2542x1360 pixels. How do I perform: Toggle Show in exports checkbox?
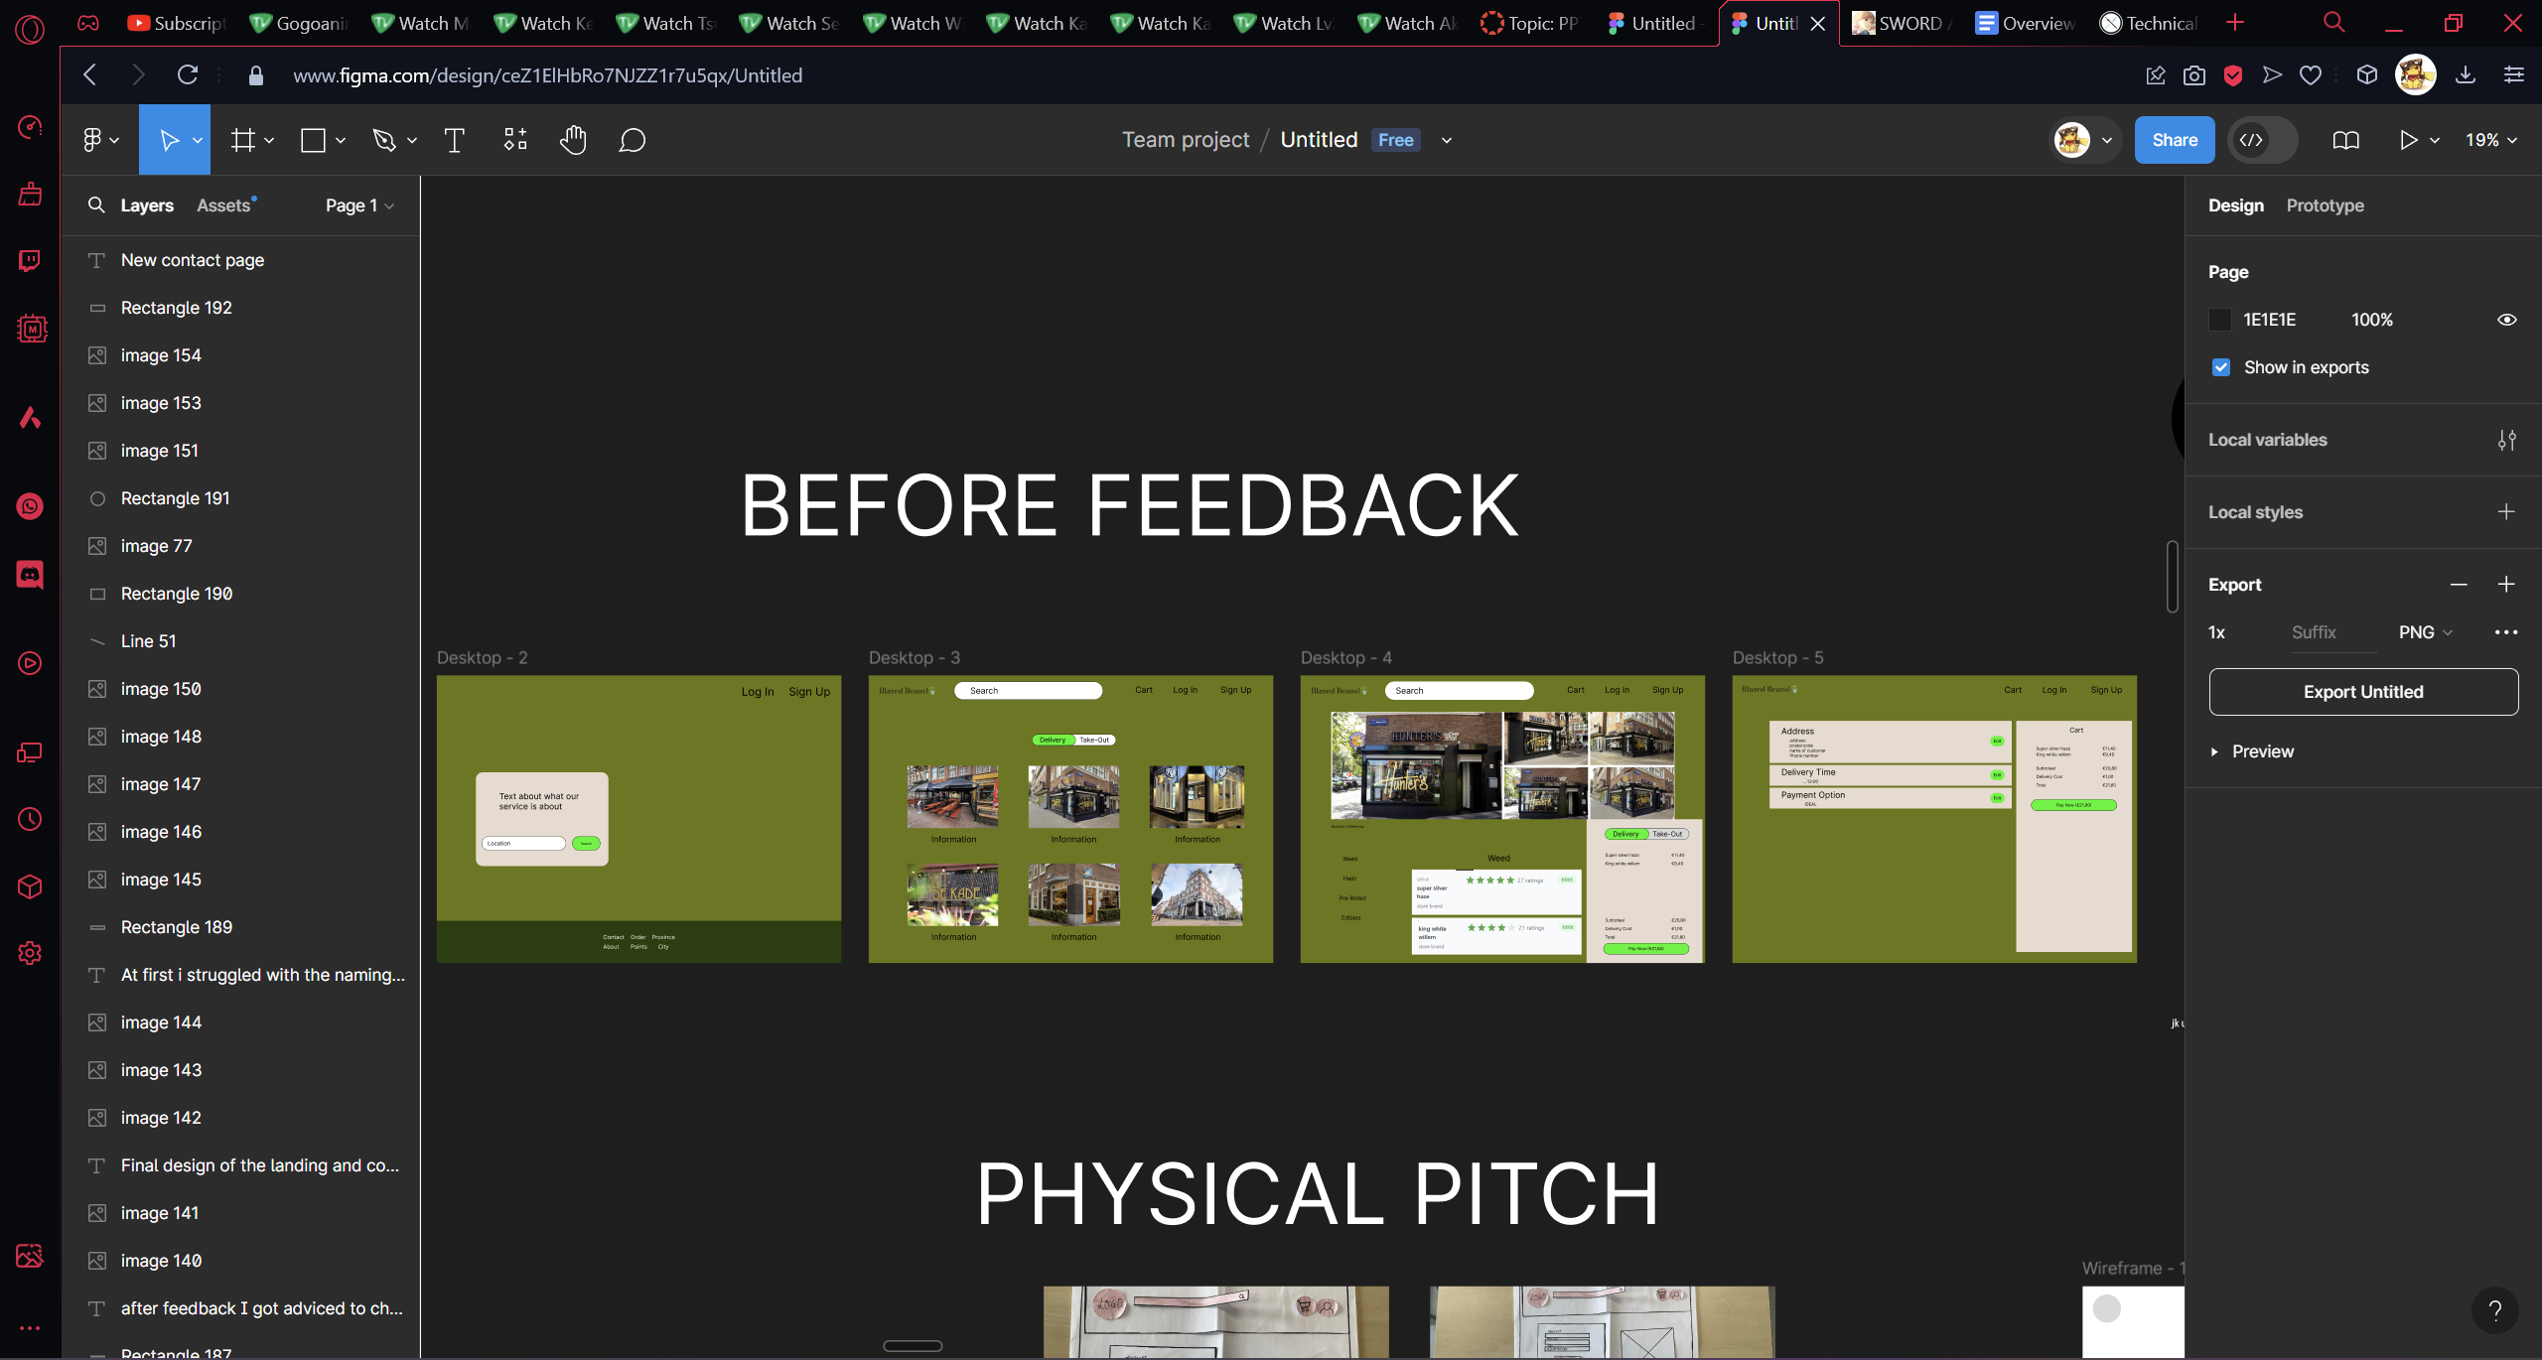2221,367
